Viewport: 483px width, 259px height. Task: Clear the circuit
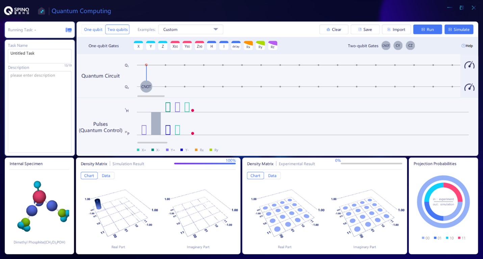(334, 29)
